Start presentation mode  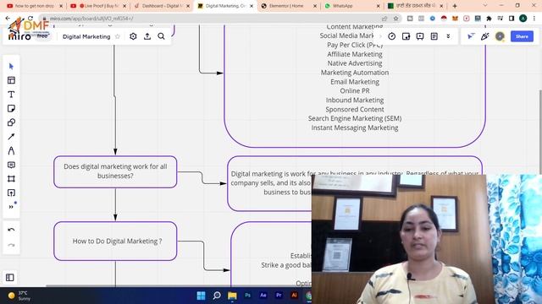coord(420,36)
